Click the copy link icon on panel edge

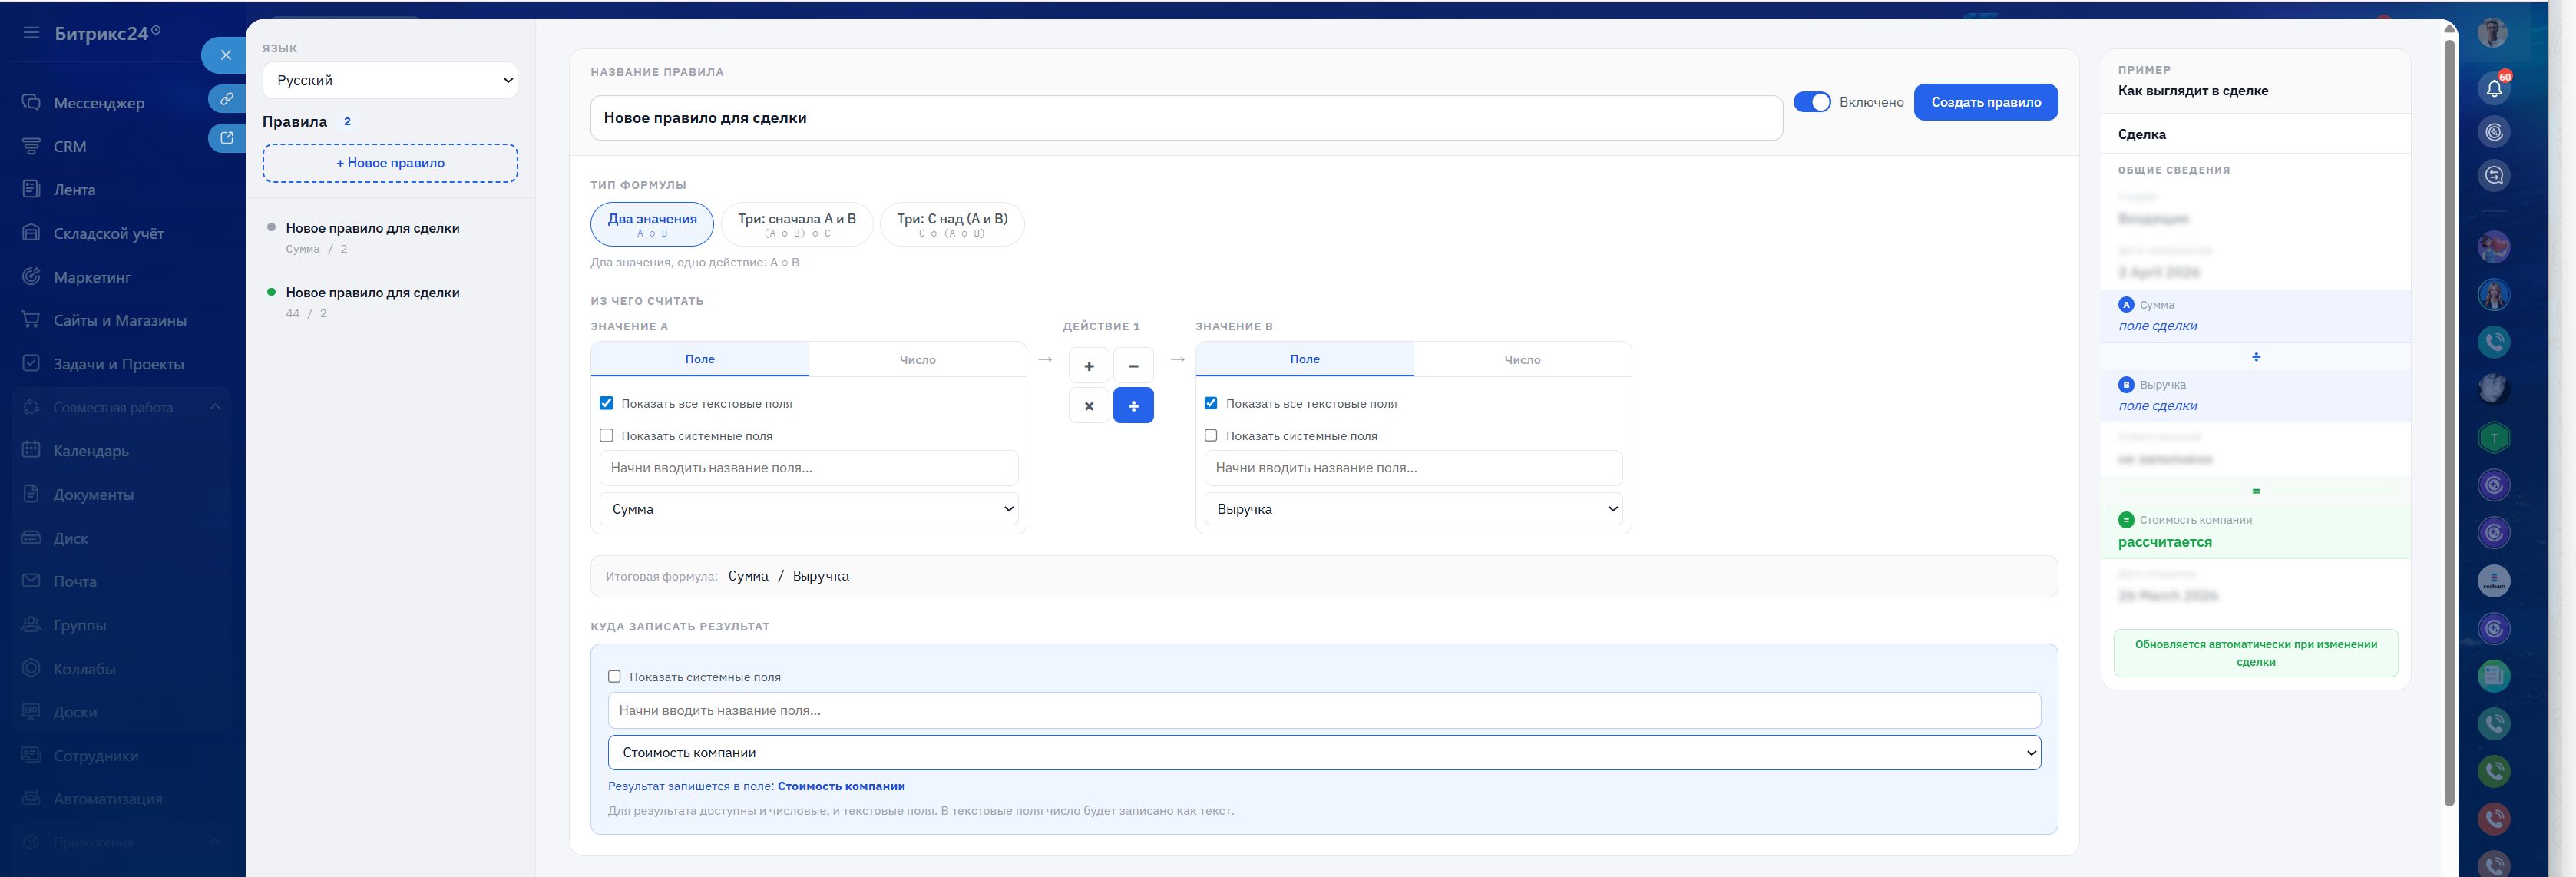(x=227, y=98)
